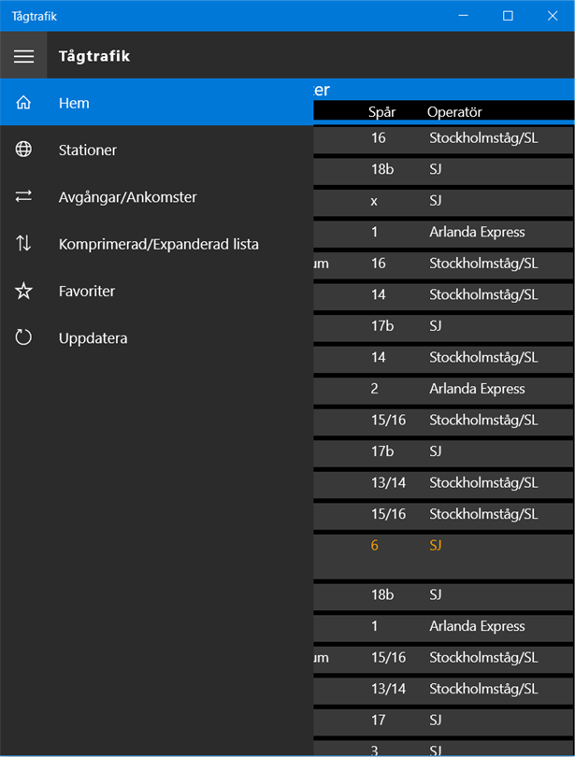This screenshot has height=757, width=575.
Task: Click the Stationer globe icon
Action: point(23,150)
